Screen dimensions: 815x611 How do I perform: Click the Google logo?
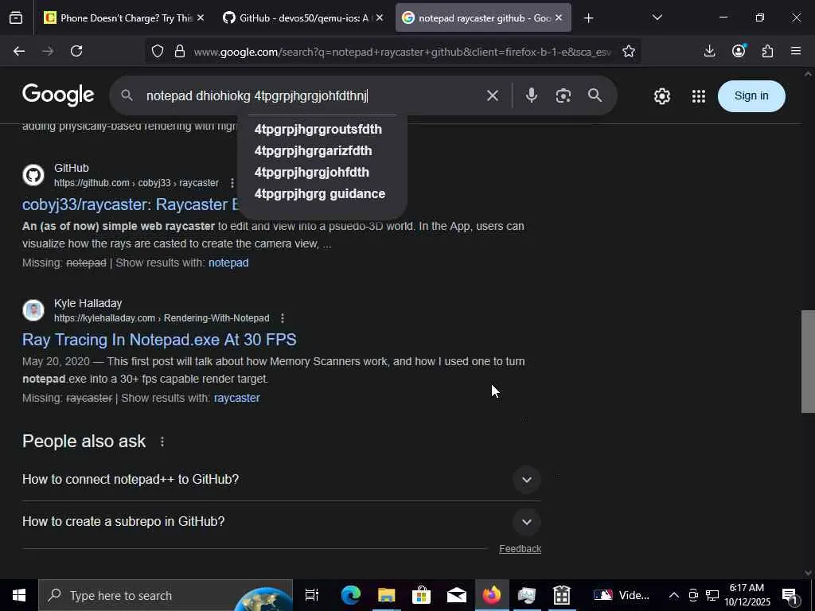(x=58, y=95)
